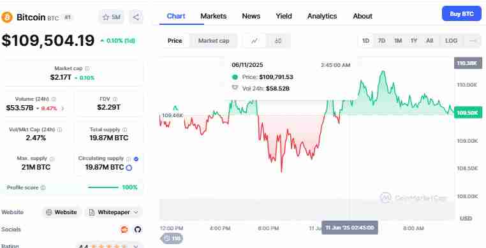The image size is (486, 248).
Task: Open the GitHub social icon
Action: 138,230
